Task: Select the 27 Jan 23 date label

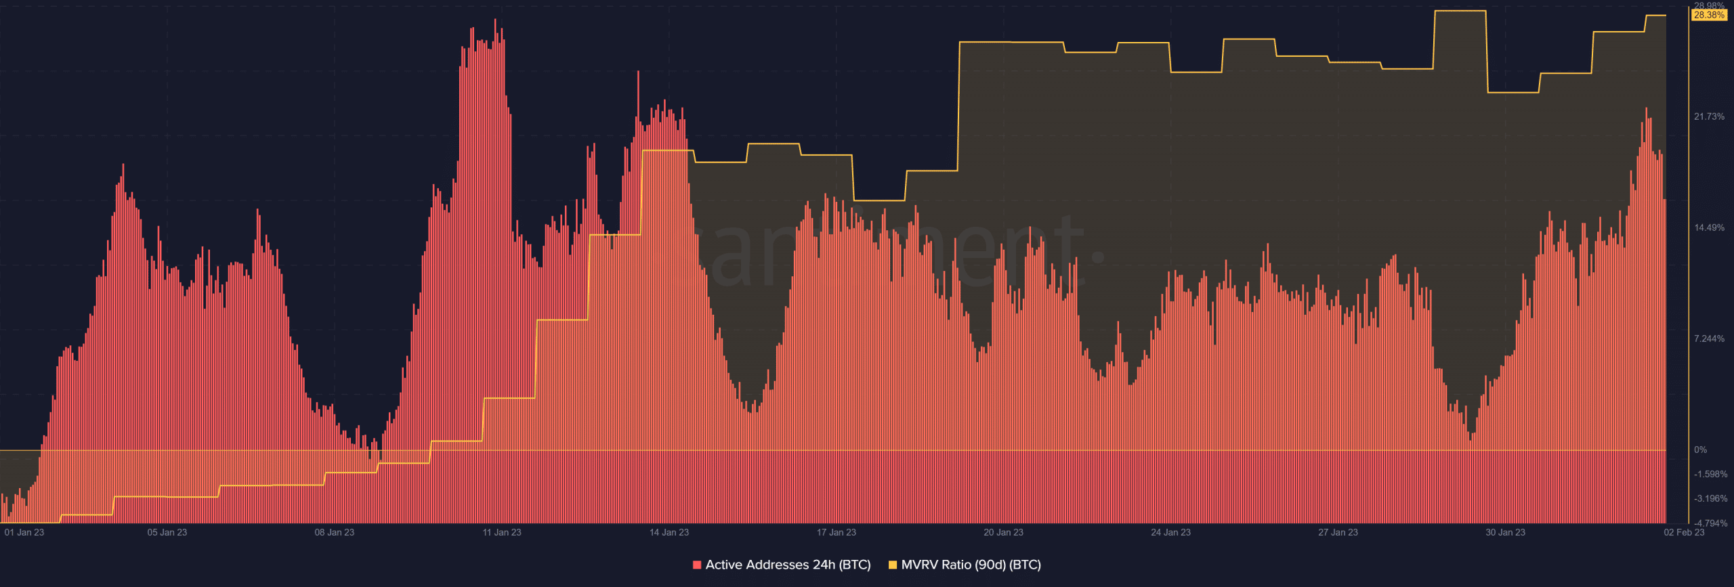Action: 1338,532
